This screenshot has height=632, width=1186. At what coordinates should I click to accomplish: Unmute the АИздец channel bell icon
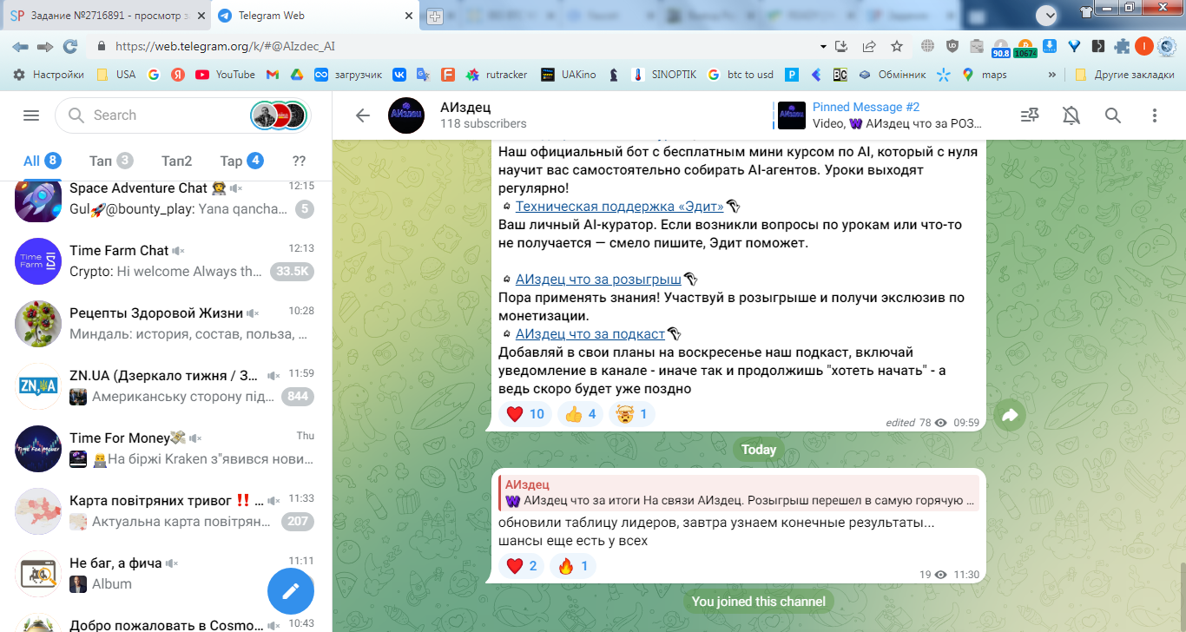coord(1071,115)
